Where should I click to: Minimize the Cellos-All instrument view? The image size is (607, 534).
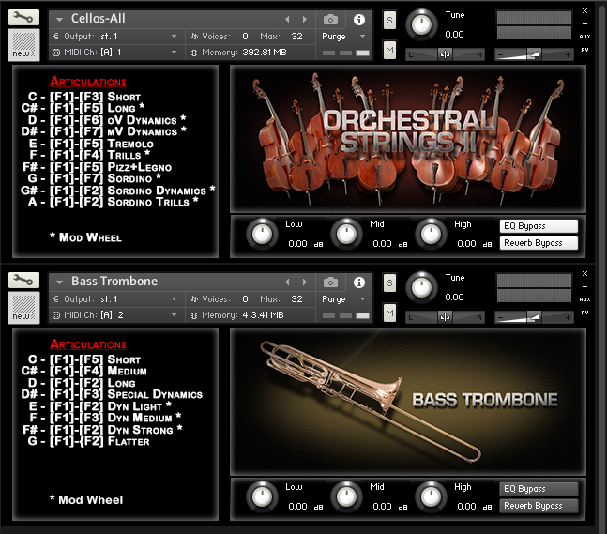(584, 24)
